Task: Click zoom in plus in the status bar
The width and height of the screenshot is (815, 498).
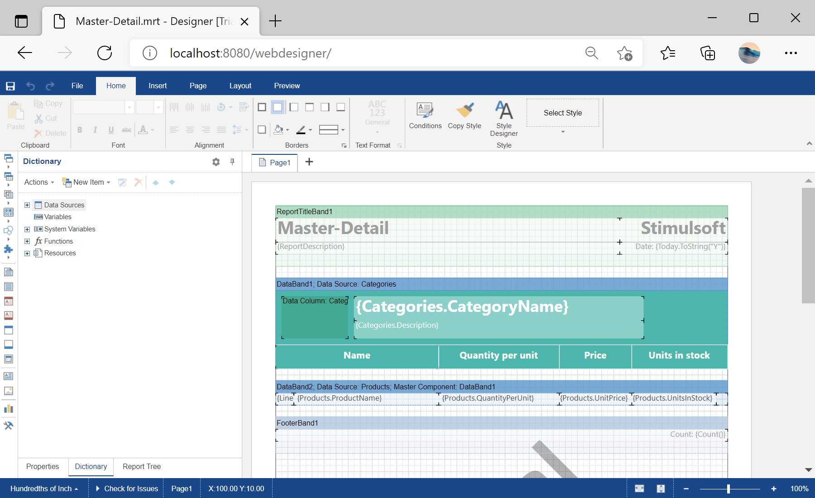Action: tap(774, 488)
